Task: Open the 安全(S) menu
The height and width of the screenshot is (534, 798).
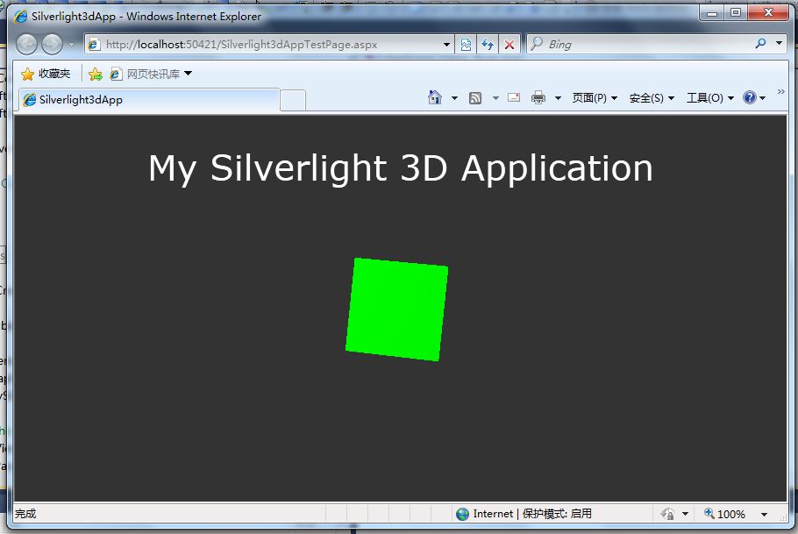Action: [x=652, y=97]
